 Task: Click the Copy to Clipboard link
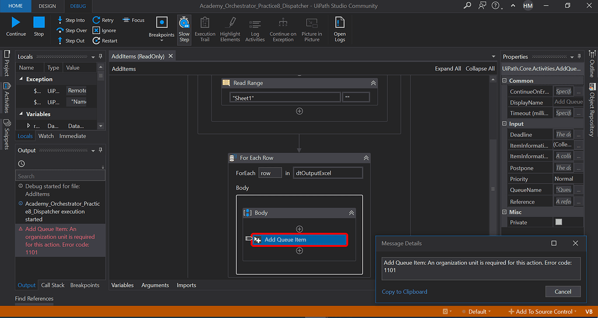click(x=404, y=292)
